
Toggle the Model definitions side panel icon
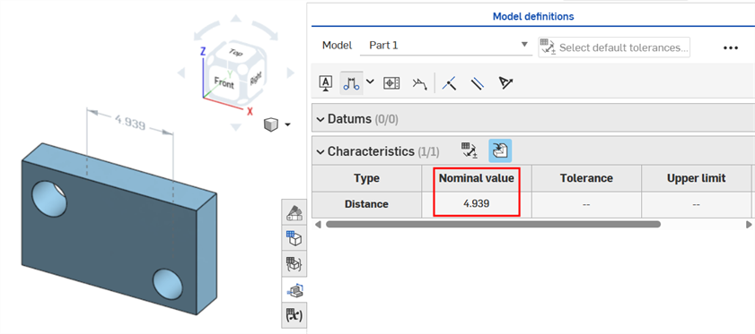coord(294,290)
